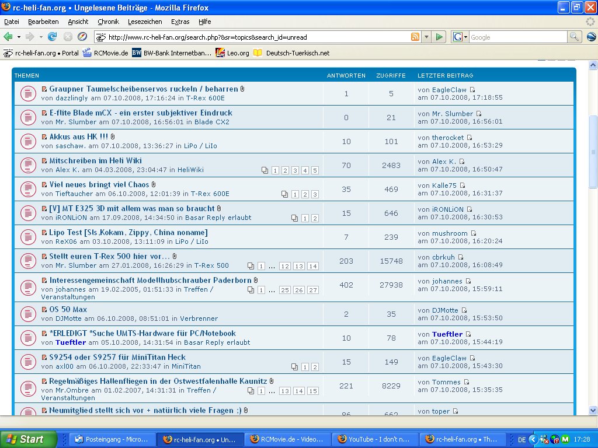Click the browser Back arrow button
The width and height of the screenshot is (598, 448).
click(8, 37)
